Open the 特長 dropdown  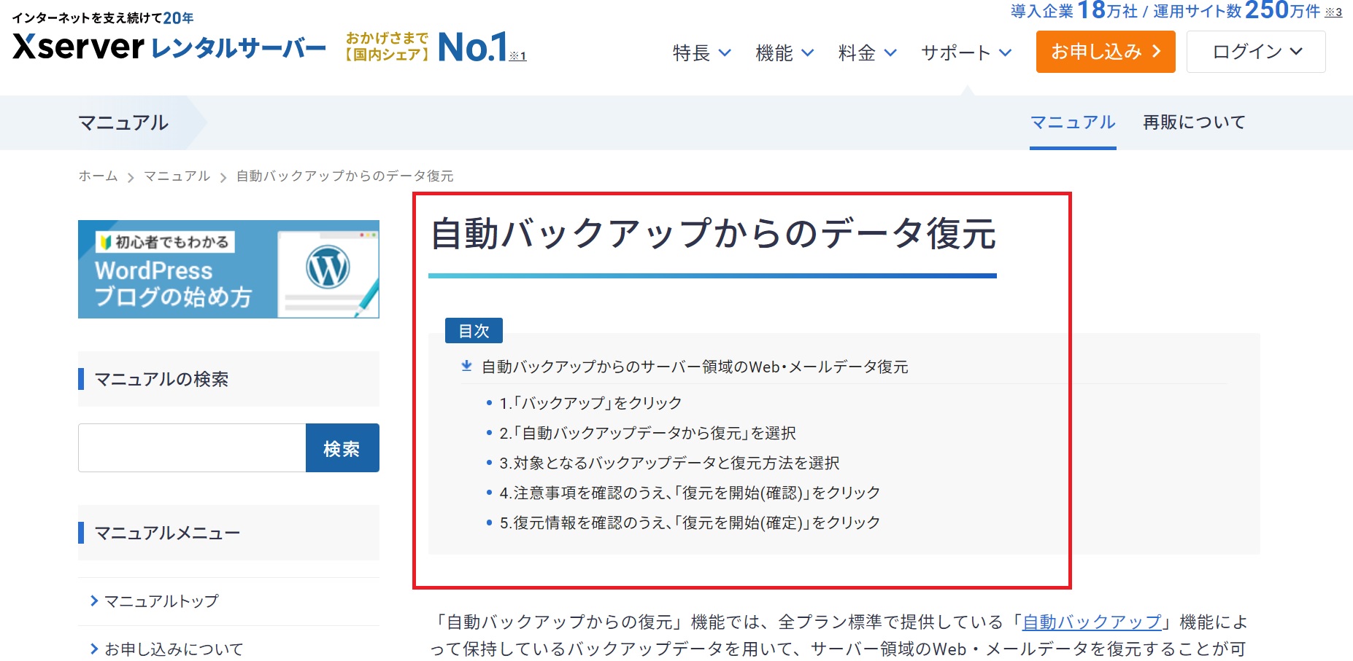[701, 52]
